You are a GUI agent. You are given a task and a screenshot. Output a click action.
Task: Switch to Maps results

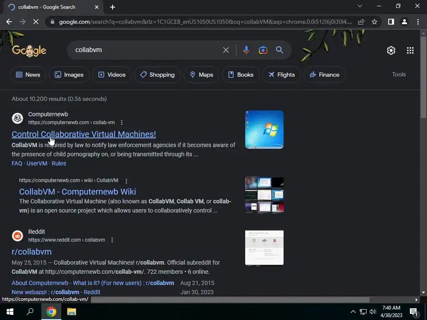pos(201,75)
